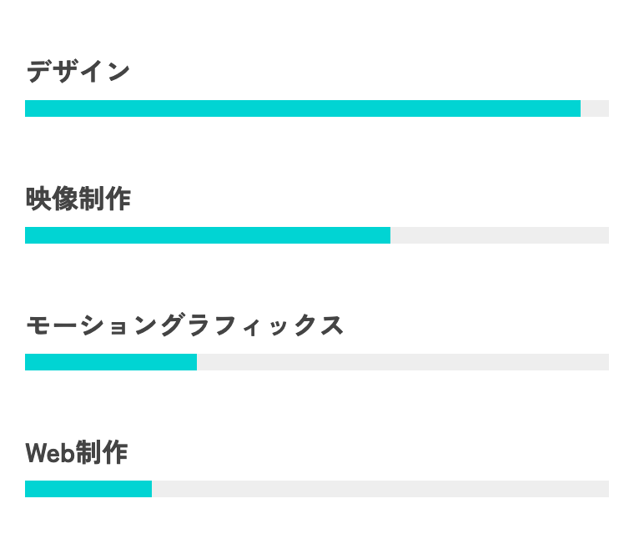
Task: Click the far right end of Web制作 track
Action: 606,489
